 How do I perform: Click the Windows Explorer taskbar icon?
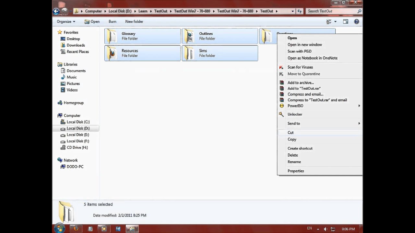pos(132,229)
